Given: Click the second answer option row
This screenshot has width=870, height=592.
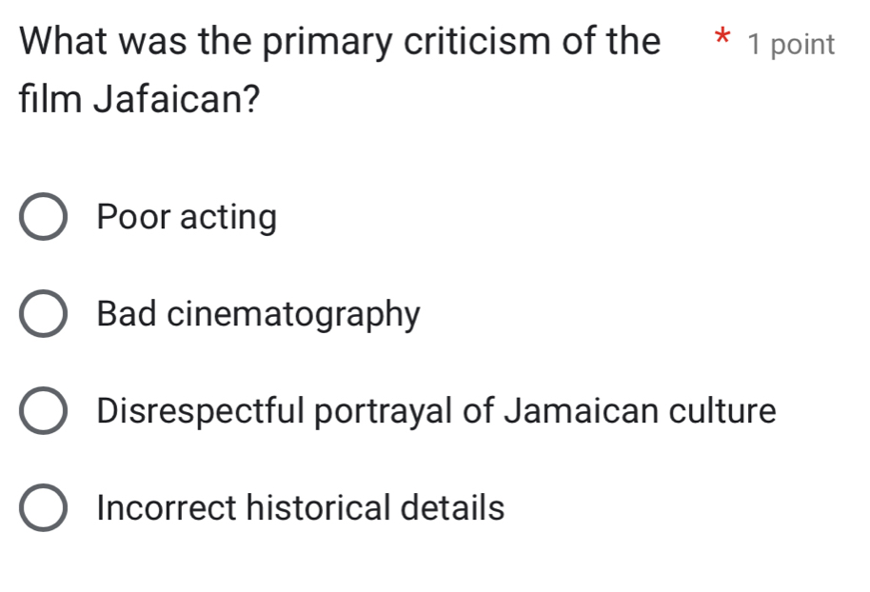Looking at the screenshot, I should (228, 314).
